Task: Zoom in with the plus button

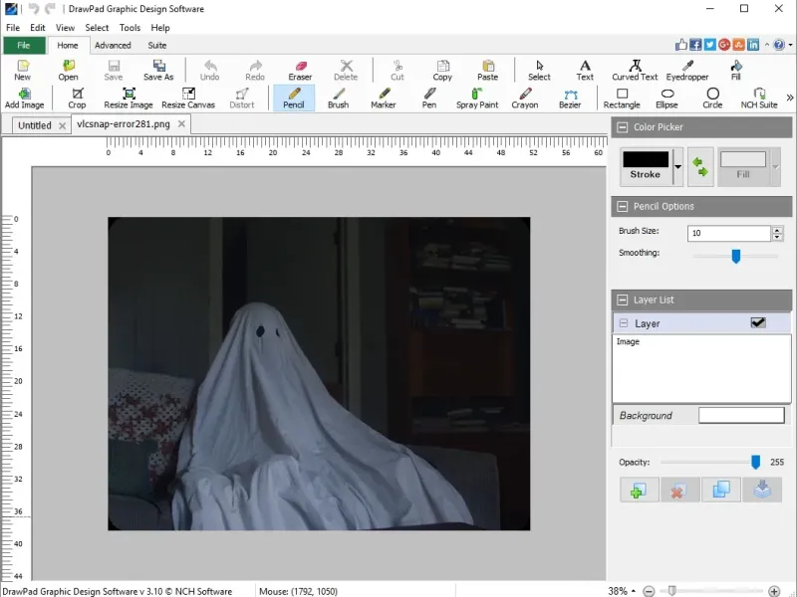Action: click(774, 591)
